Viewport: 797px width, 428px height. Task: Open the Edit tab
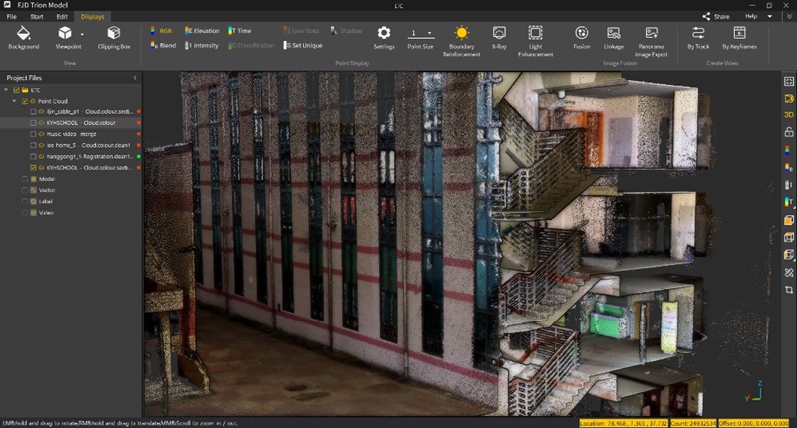(x=62, y=16)
